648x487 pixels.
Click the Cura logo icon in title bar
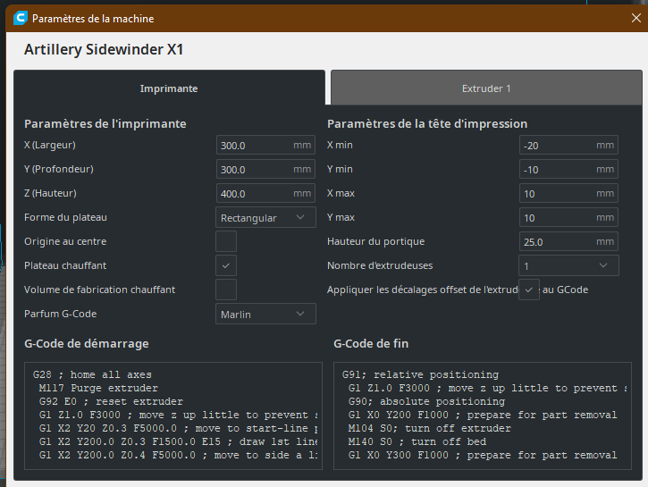21,18
